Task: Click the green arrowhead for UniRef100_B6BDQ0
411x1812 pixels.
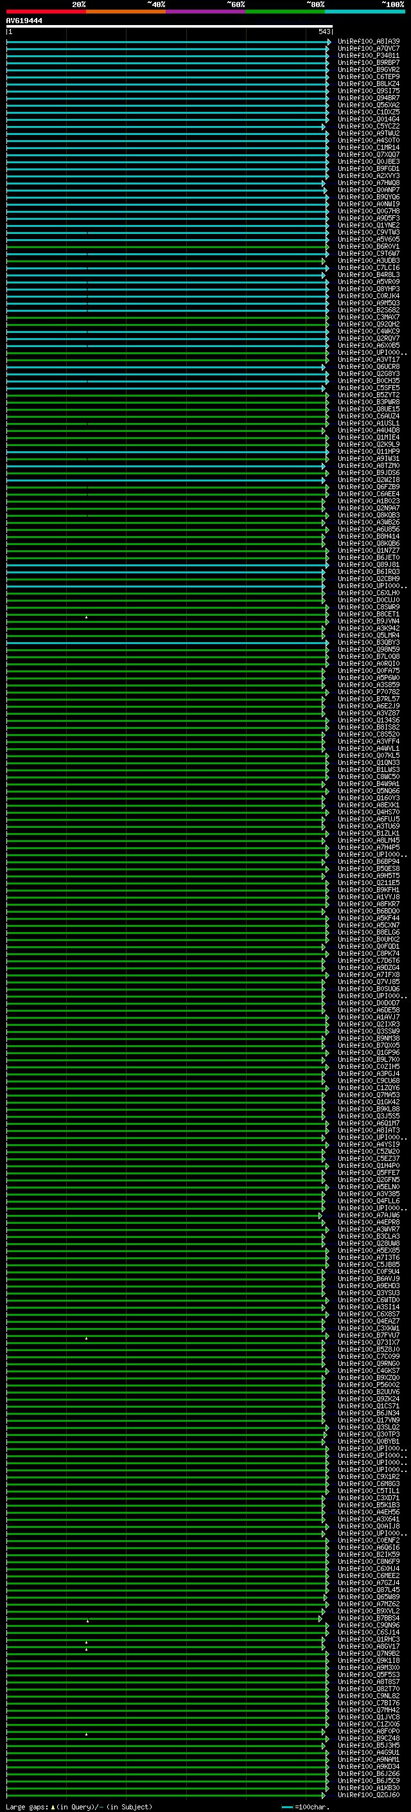Action: click(324, 911)
